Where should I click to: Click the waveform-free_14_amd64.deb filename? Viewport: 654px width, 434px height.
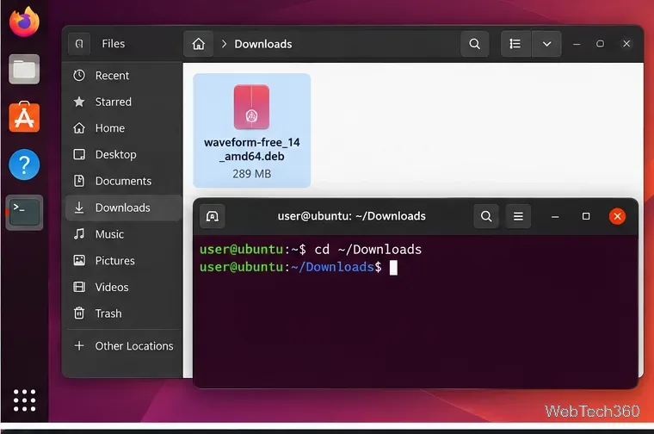(x=252, y=149)
